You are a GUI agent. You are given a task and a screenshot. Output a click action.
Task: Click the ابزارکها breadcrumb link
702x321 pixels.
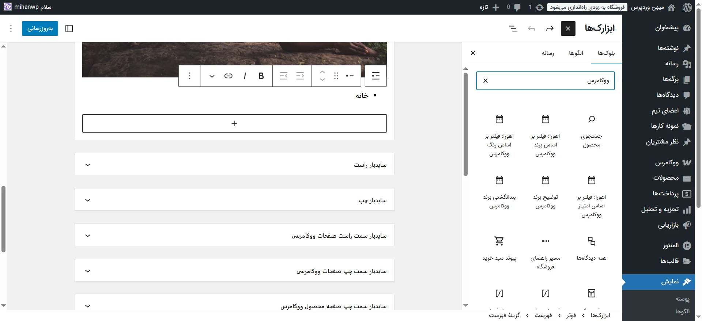coord(600,315)
